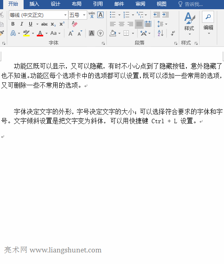This screenshot has width=224, height=264.
Task: Apply the red font color swatch
Action: coord(40,33)
